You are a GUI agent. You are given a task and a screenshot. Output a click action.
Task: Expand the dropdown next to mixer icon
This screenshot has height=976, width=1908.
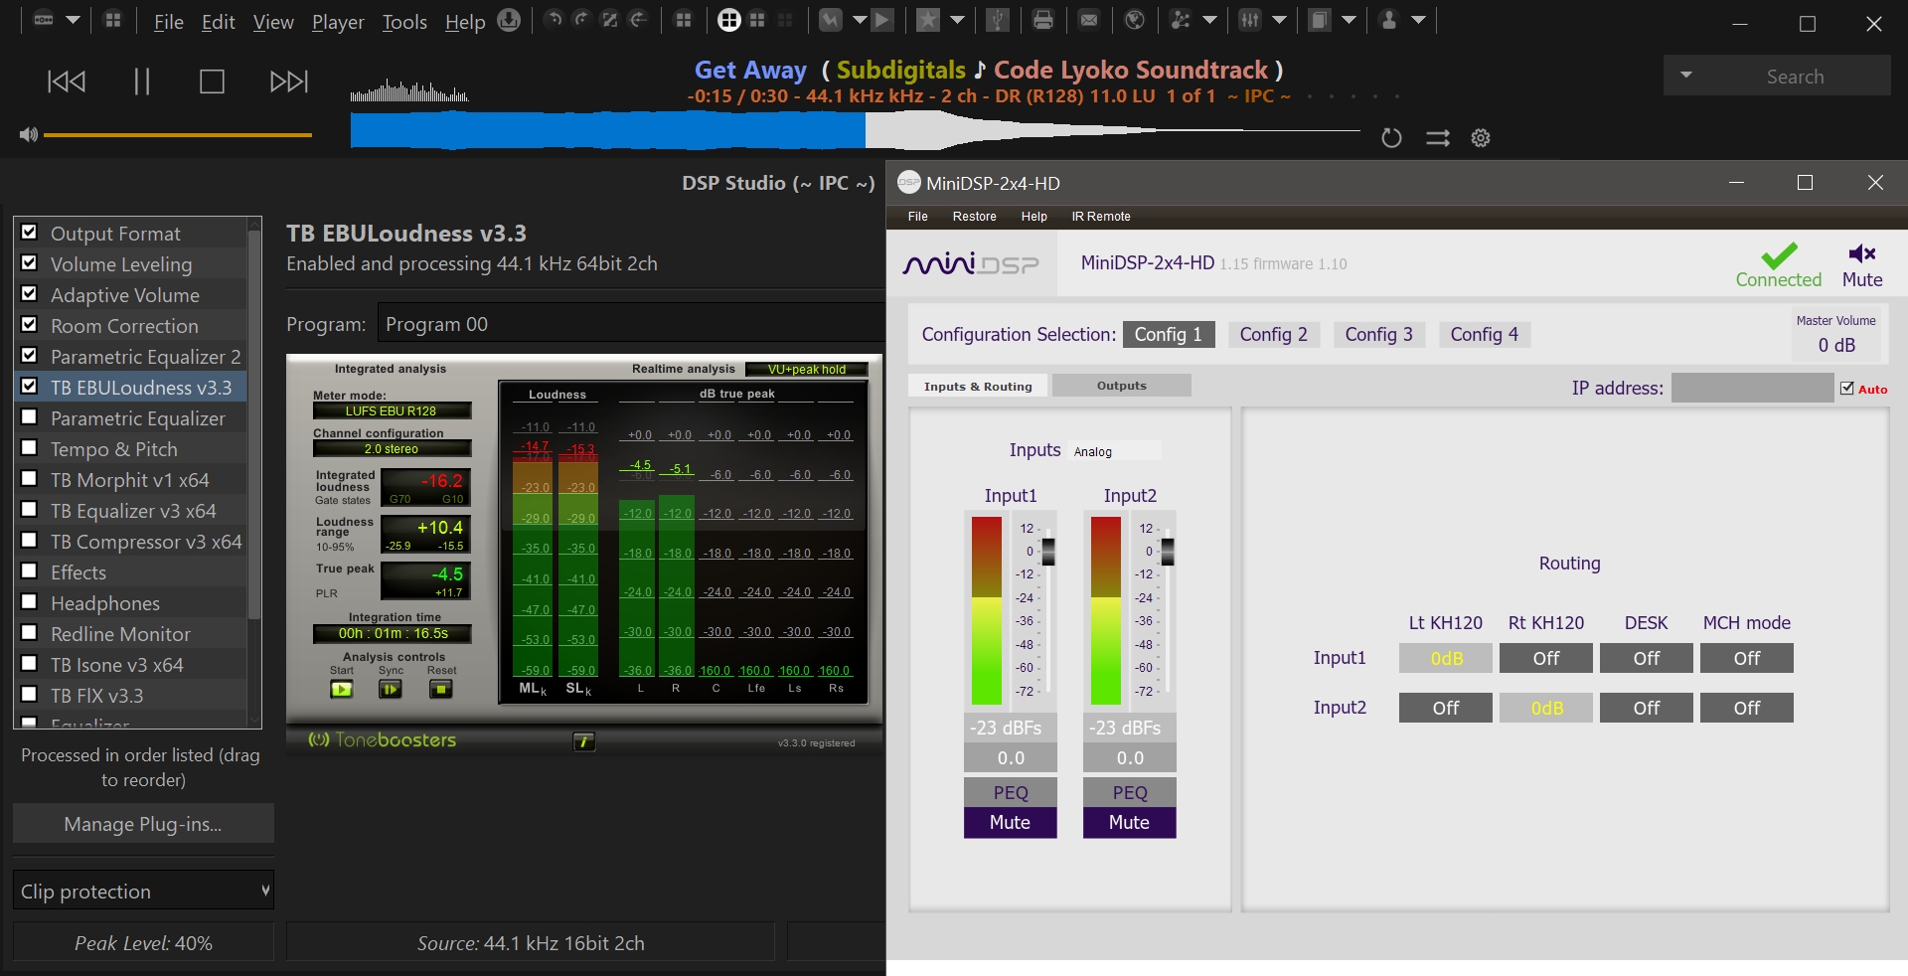[1279, 20]
